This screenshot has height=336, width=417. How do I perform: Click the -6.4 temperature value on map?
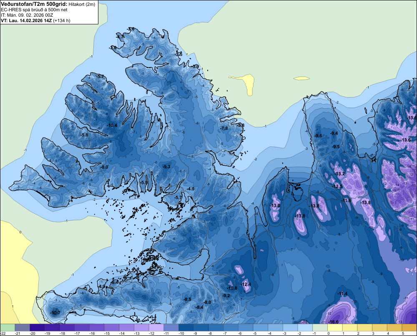[x=115, y=282]
